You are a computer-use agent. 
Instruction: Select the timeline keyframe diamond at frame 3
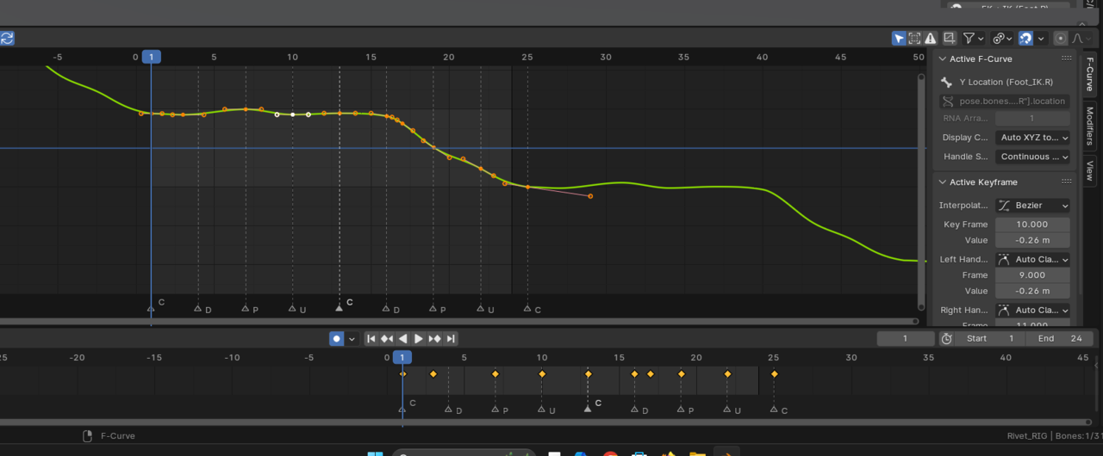(433, 373)
